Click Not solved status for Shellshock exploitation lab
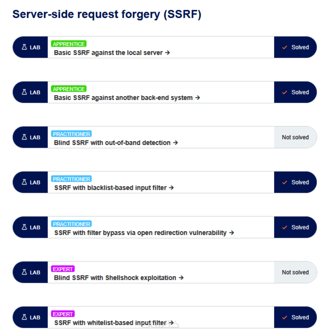 pos(295,272)
